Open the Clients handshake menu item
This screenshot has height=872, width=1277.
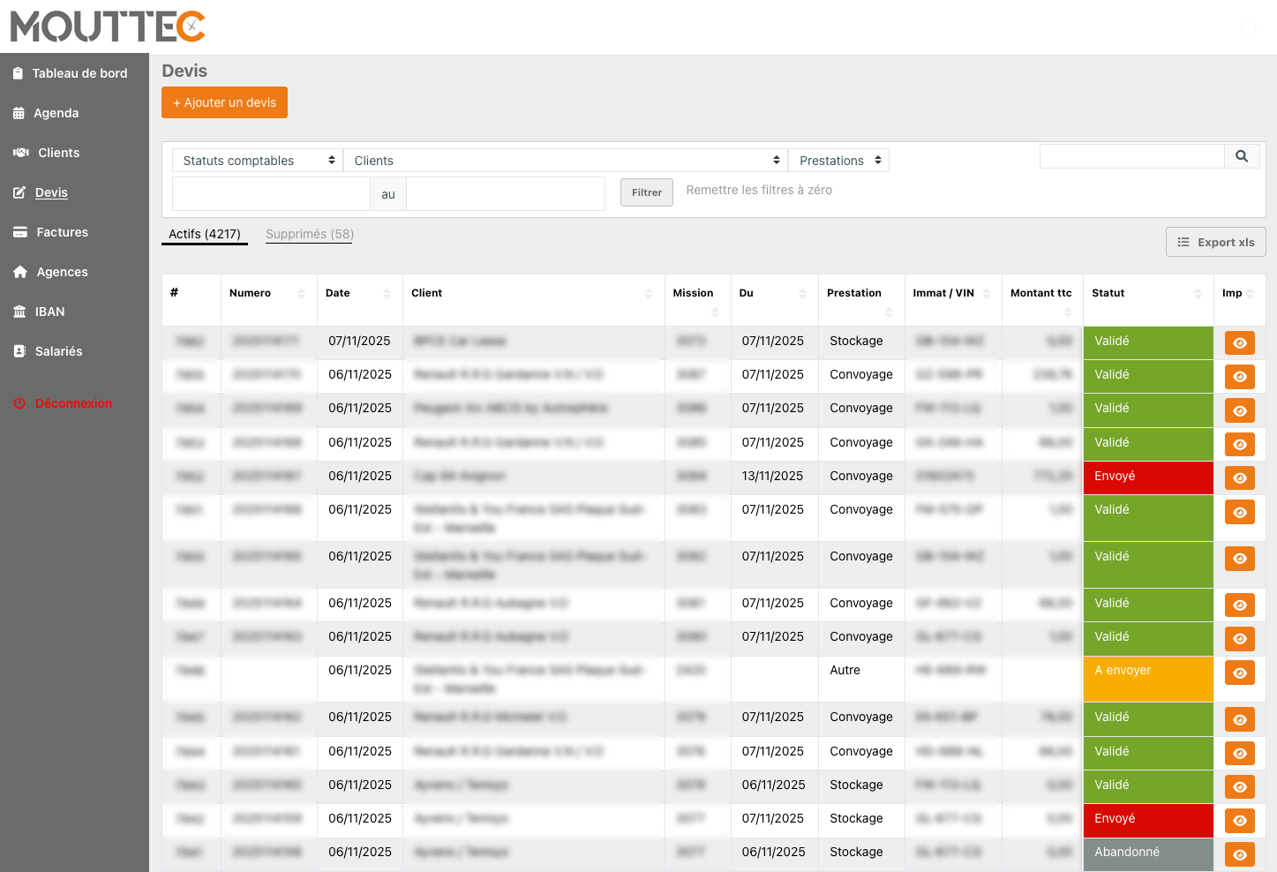[x=58, y=153]
